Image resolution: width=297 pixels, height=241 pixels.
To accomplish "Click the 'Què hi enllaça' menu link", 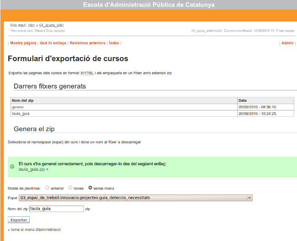I will (53, 43).
